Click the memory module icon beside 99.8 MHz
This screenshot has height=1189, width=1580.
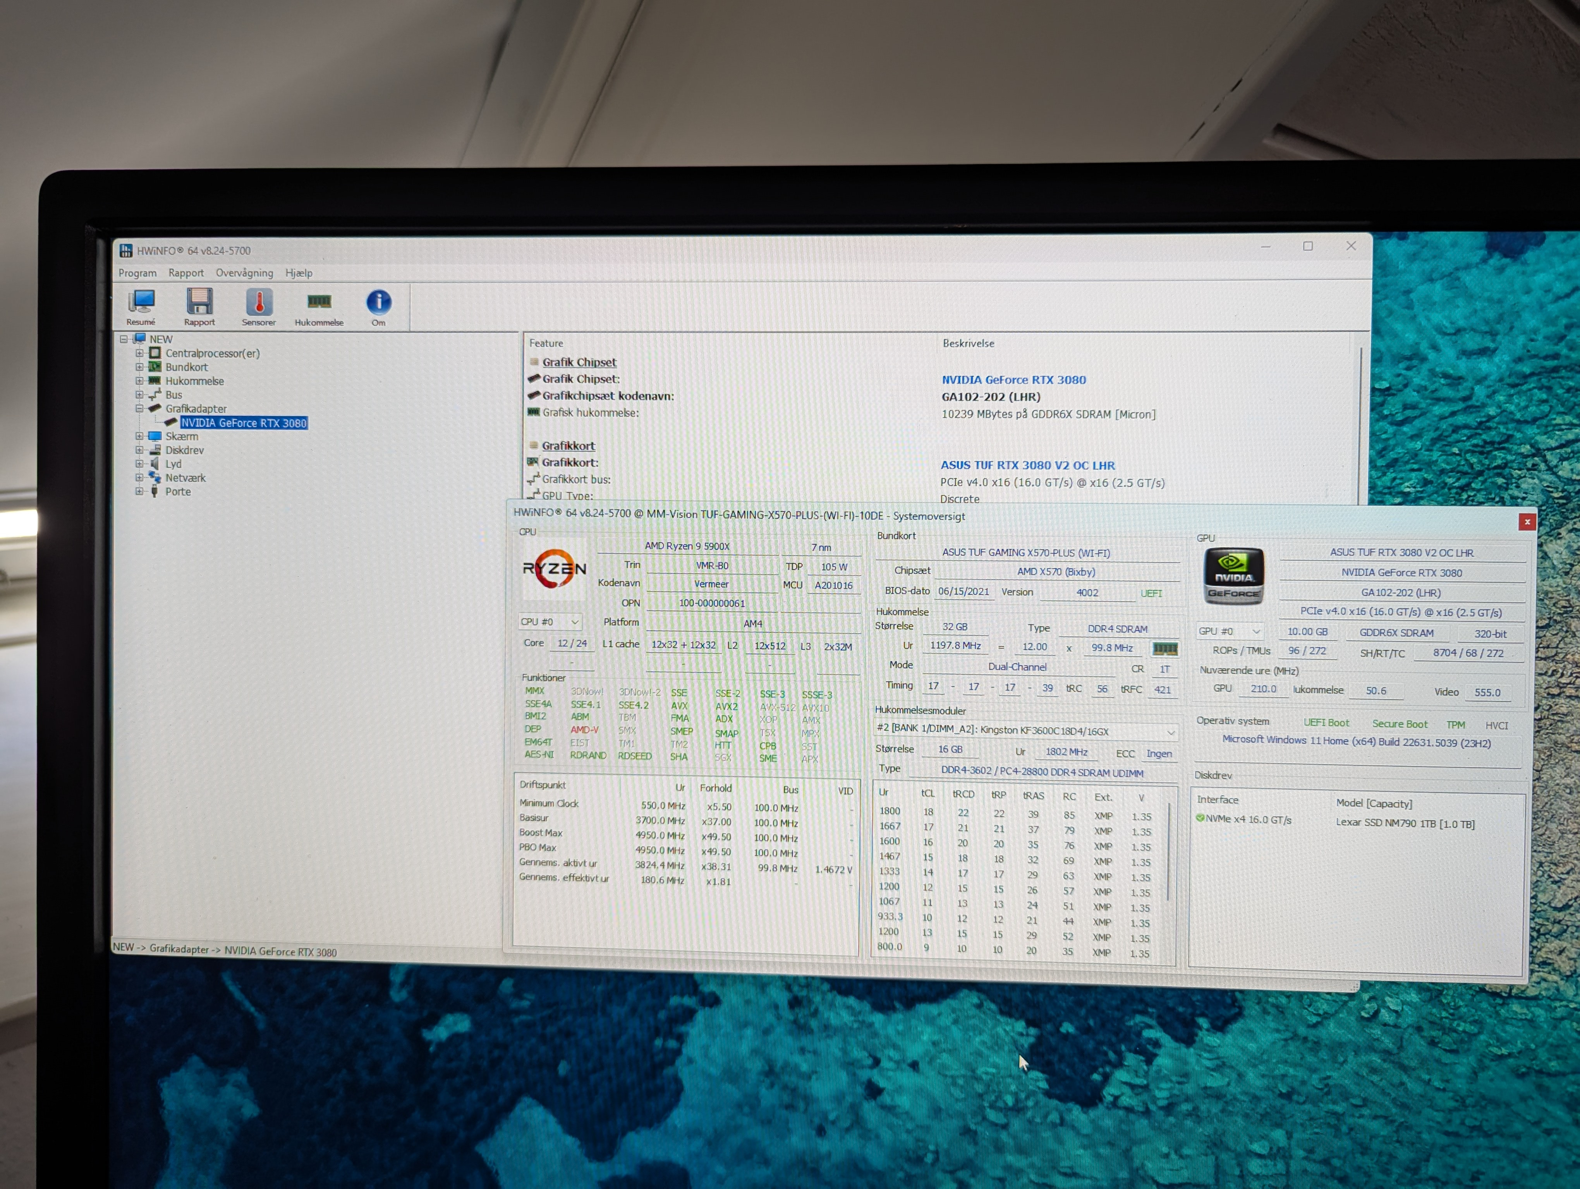[x=1165, y=649]
